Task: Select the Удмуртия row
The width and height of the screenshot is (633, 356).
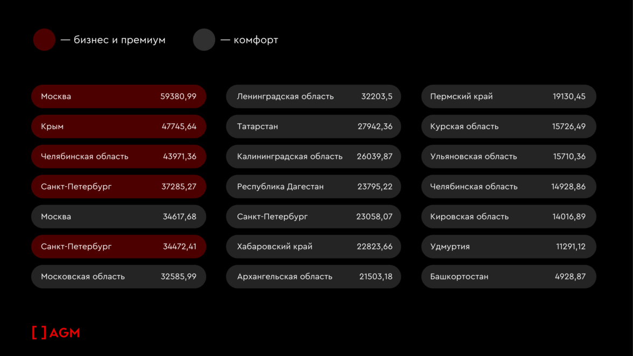Action: pos(509,247)
